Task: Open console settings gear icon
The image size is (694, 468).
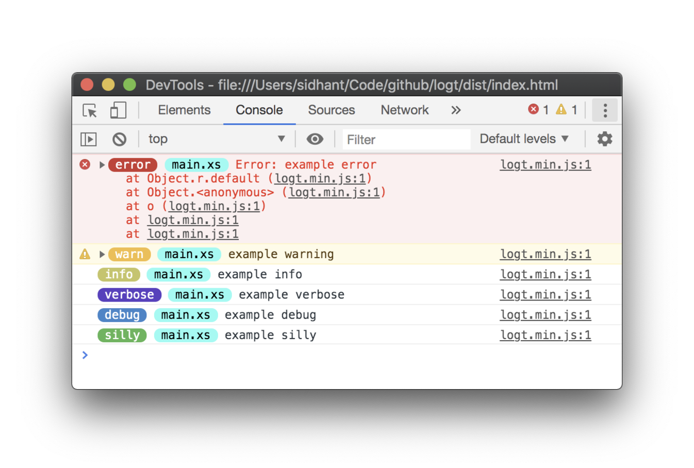Action: point(604,139)
